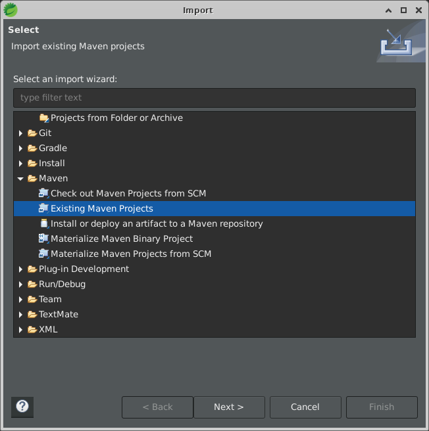Screen dimensions: 429x431
Task: Click the Projects from Folder or Archive icon
Action: (44, 118)
